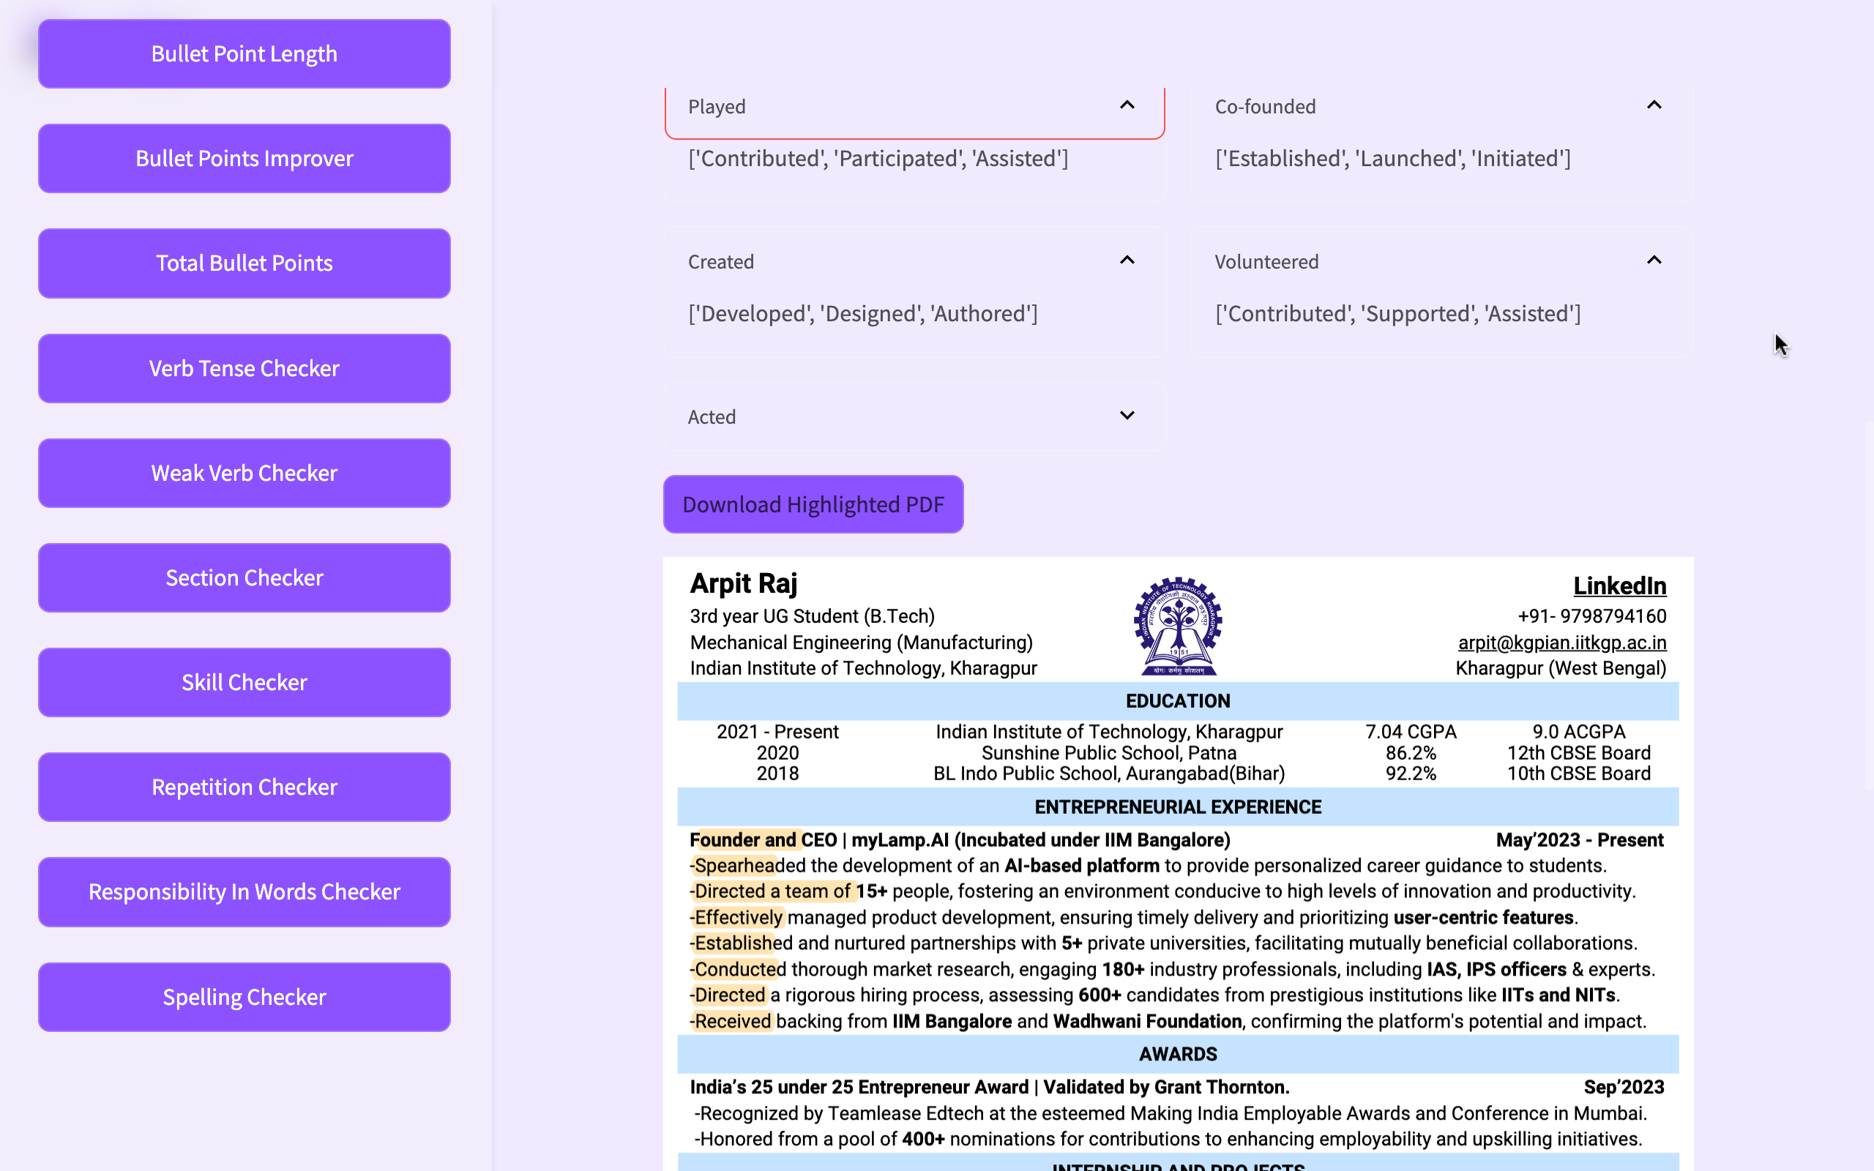Select Total Bullet Points option
Viewport: 1874px width, 1171px height.
pyautogui.click(x=244, y=263)
